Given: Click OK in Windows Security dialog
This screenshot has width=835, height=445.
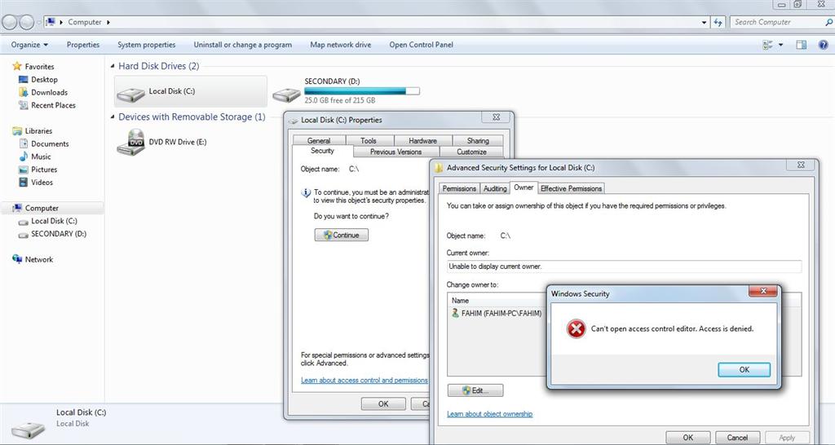Looking at the screenshot, I should tap(744, 369).
